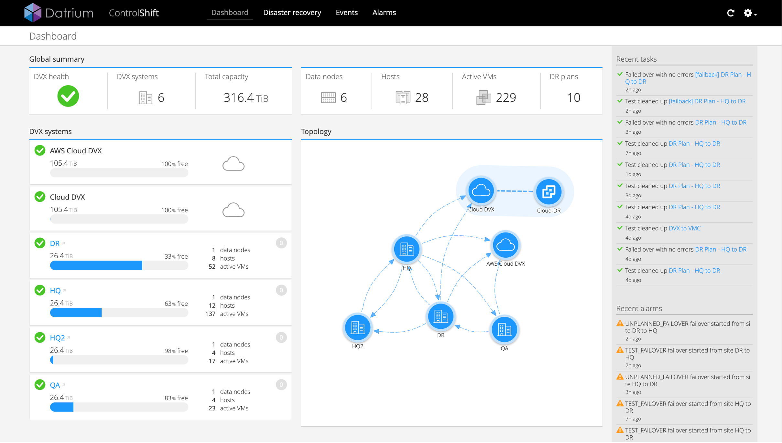Screen dimensions: 782x443
Task: Click the DR plans count 10
Action: pos(574,98)
